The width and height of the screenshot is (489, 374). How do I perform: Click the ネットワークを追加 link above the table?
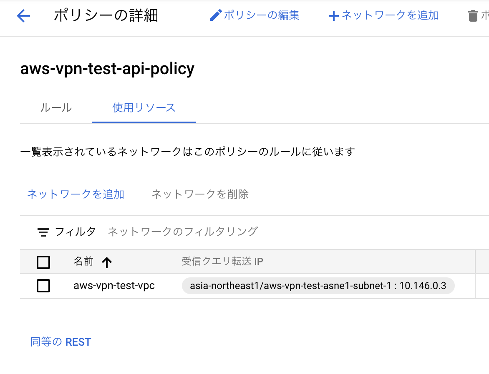[x=75, y=194]
